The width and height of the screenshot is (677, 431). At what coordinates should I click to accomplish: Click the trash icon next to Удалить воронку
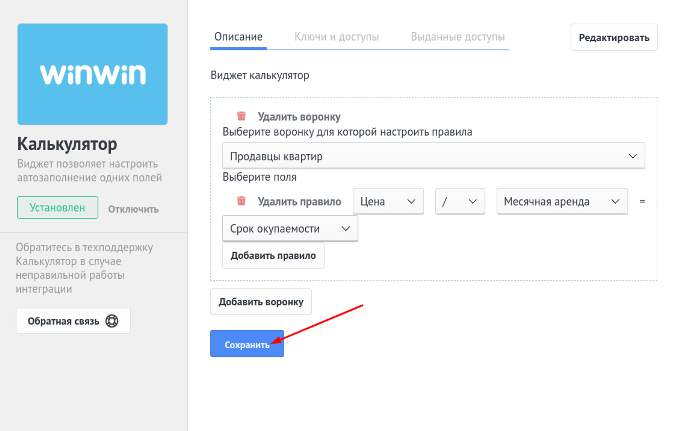241,116
